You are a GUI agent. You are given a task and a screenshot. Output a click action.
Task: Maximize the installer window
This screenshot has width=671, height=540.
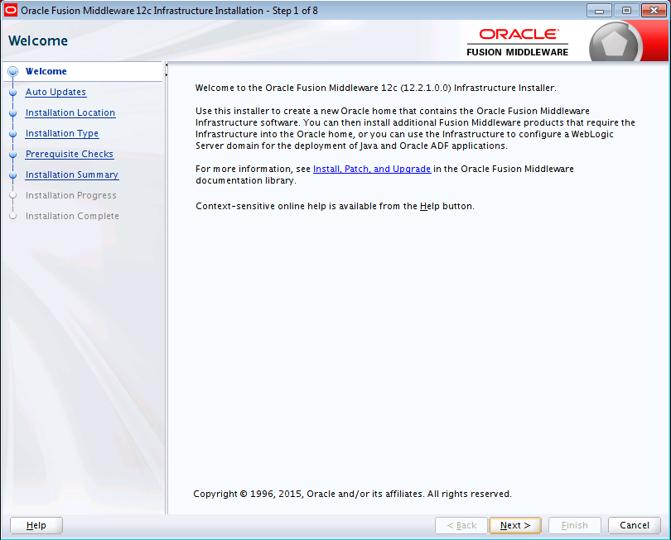click(x=626, y=11)
